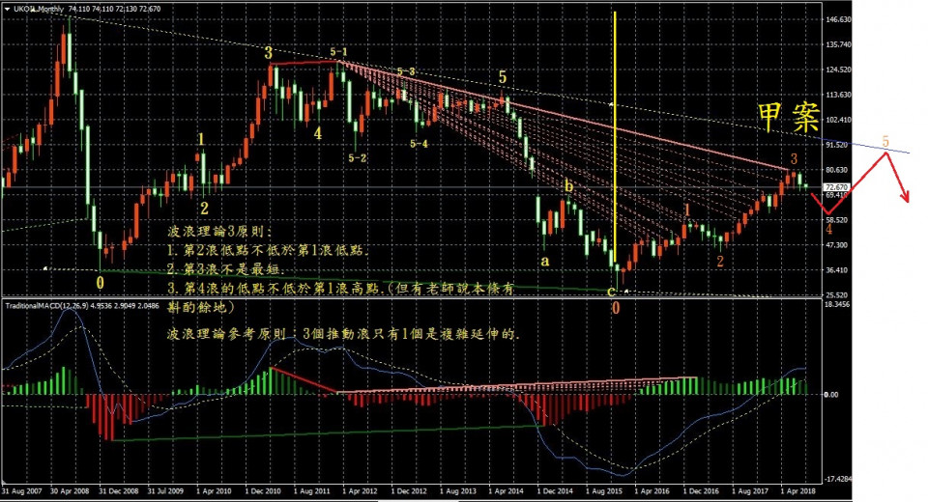
Task: Select the wave label 5-4
Action: point(419,143)
